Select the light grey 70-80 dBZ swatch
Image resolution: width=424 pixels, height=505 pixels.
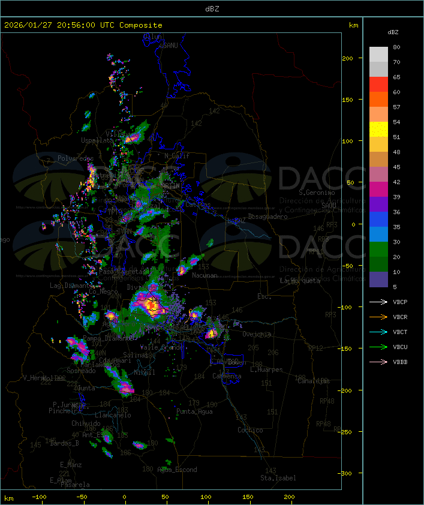[x=378, y=55]
